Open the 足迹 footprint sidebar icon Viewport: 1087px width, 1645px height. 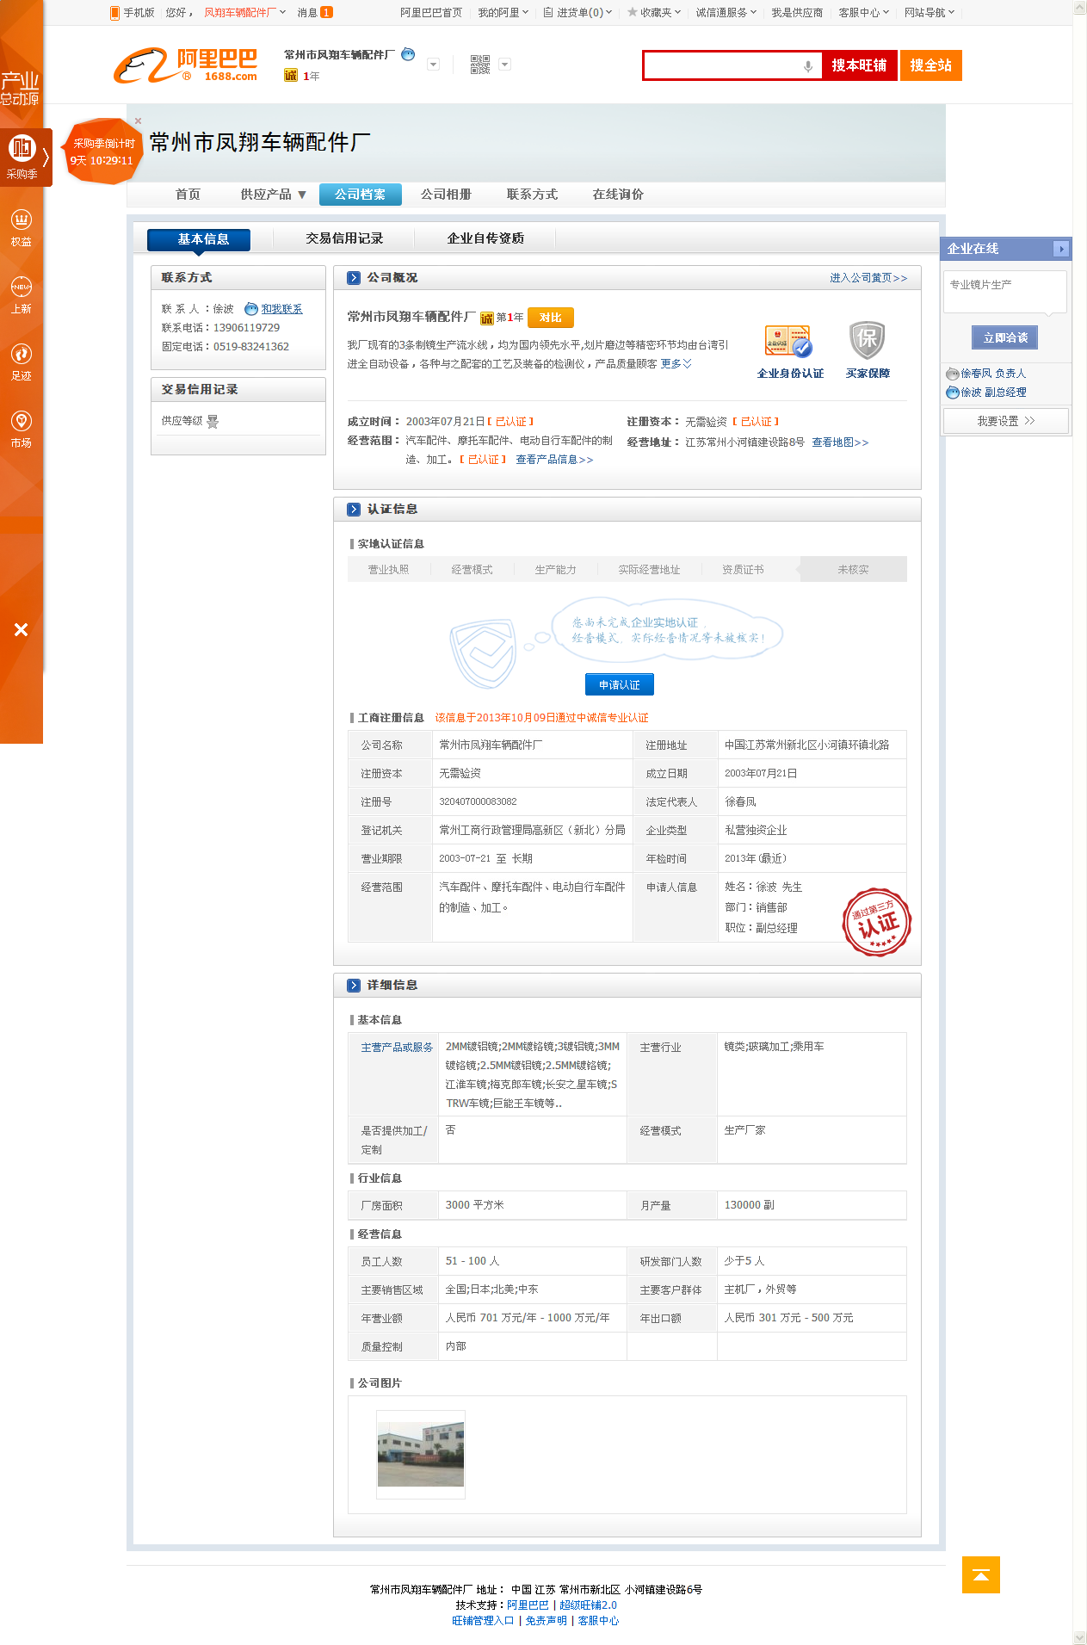22,362
